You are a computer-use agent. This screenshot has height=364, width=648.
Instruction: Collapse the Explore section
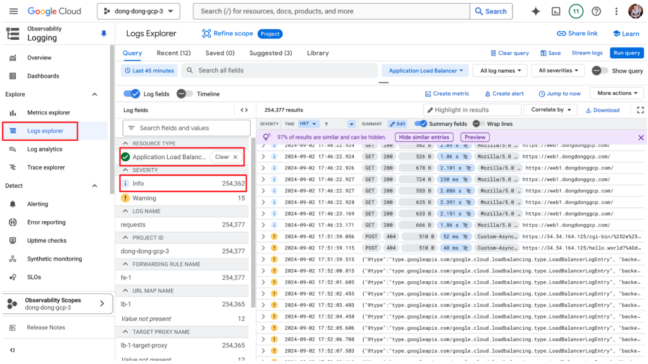point(95,94)
